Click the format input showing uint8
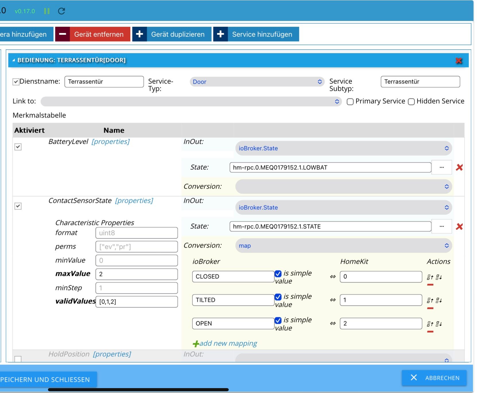This screenshot has width=477, height=393. (x=137, y=233)
